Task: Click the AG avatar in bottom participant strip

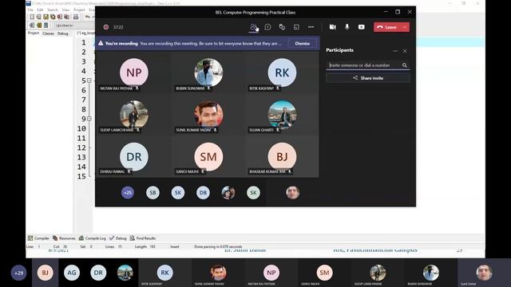Action: 72,273
